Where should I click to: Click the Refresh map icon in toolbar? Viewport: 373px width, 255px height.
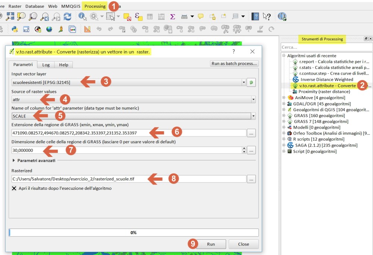click(67, 16)
